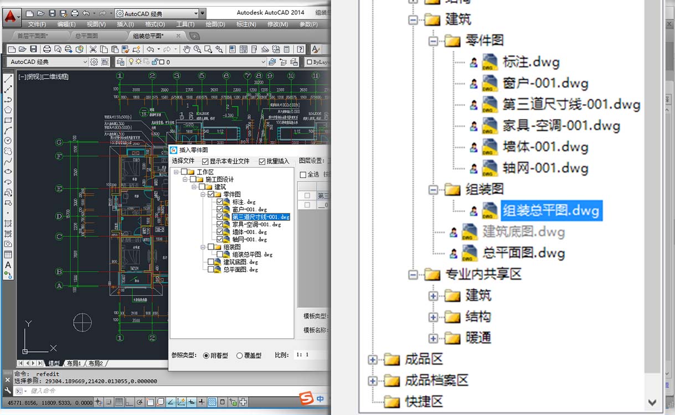675x415 pixels.
Task: Click the Cut scissors icon
Action: 93,49
